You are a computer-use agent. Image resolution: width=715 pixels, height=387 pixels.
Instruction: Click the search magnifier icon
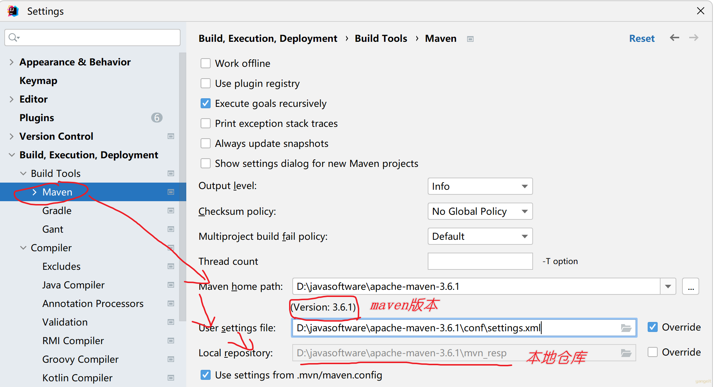click(14, 37)
